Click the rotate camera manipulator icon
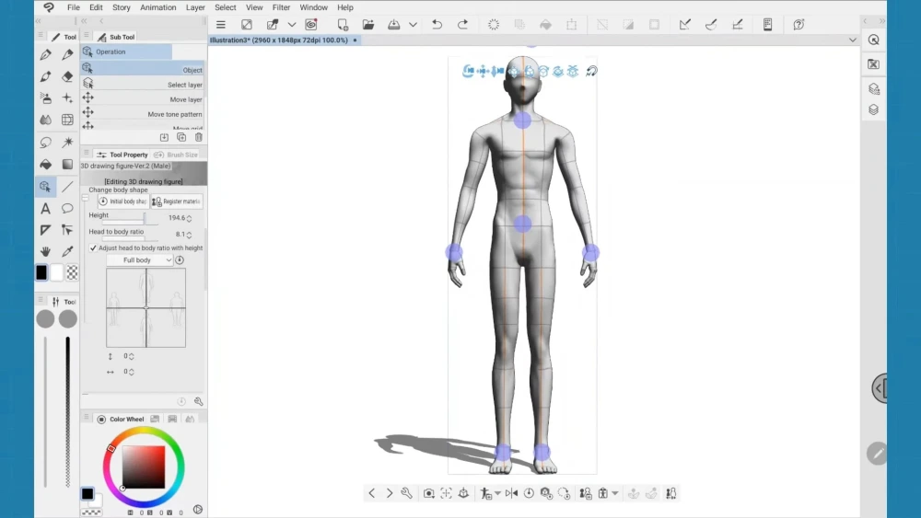This screenshot has width=921, height=518. pyautogui.click(x=468, y=71)
